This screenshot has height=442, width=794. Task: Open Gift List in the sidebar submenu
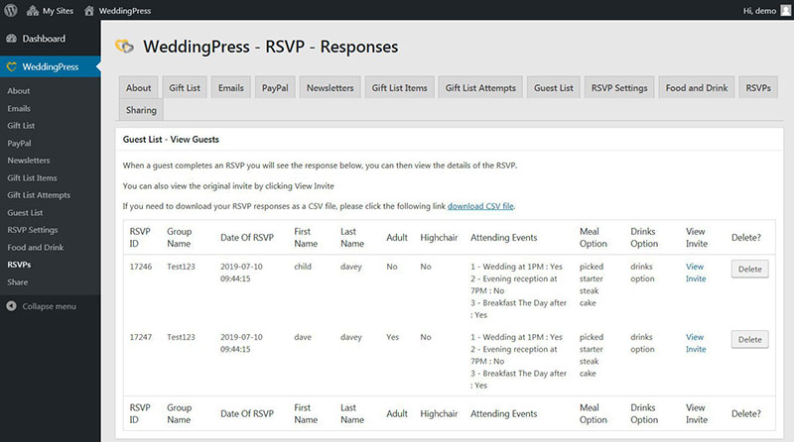point(21,126)
